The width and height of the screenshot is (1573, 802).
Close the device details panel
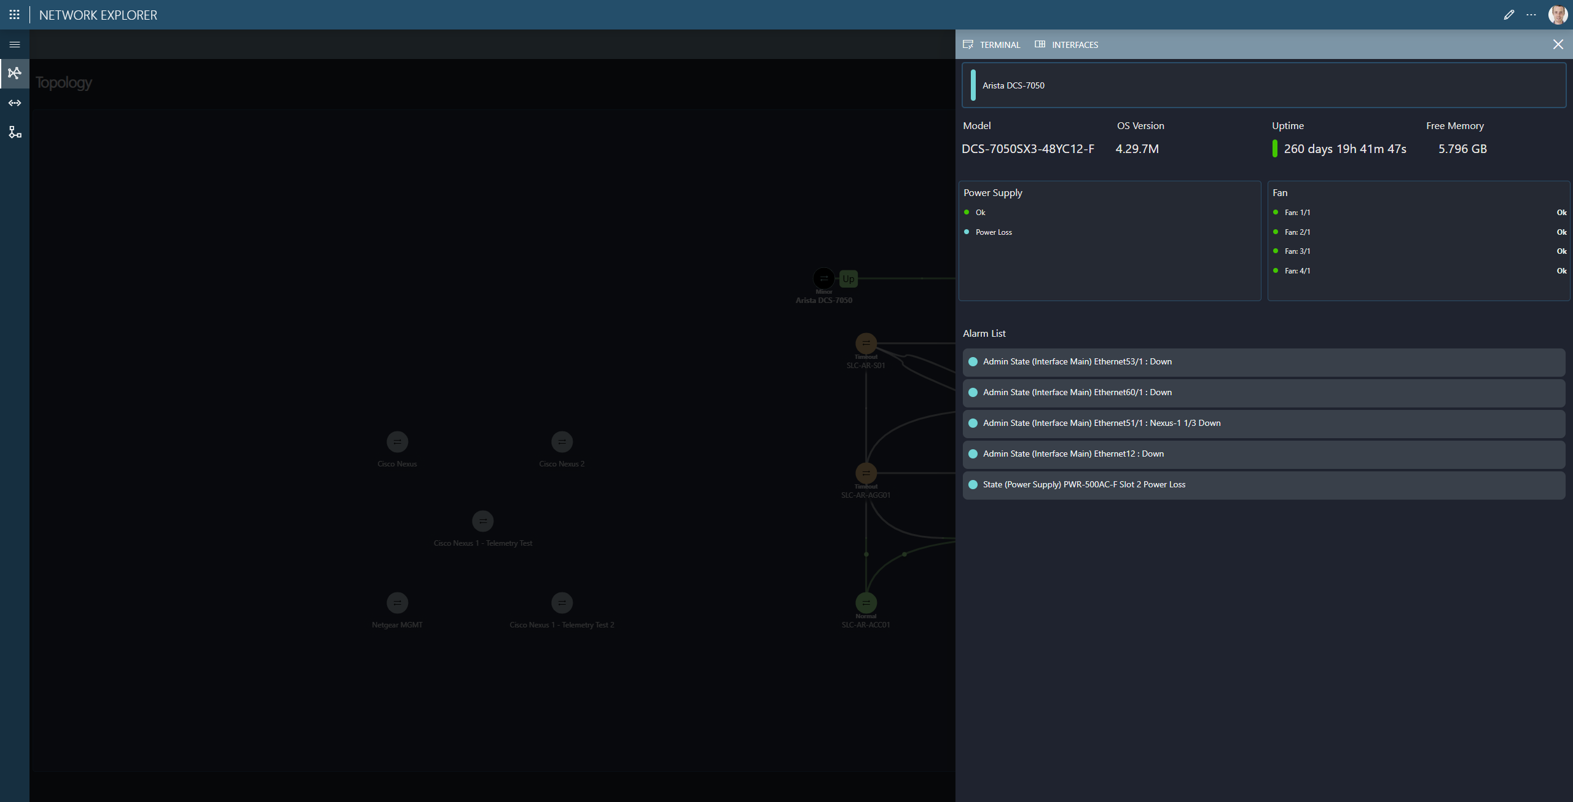coord(1558,44)
